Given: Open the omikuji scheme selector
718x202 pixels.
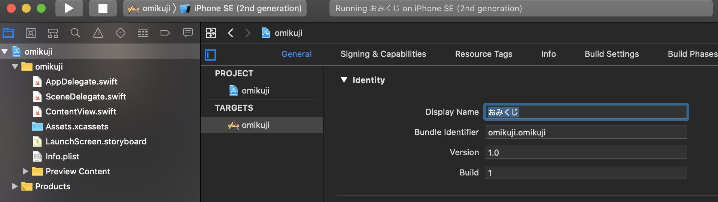Looking at the screenshot, I should point(149,8).
